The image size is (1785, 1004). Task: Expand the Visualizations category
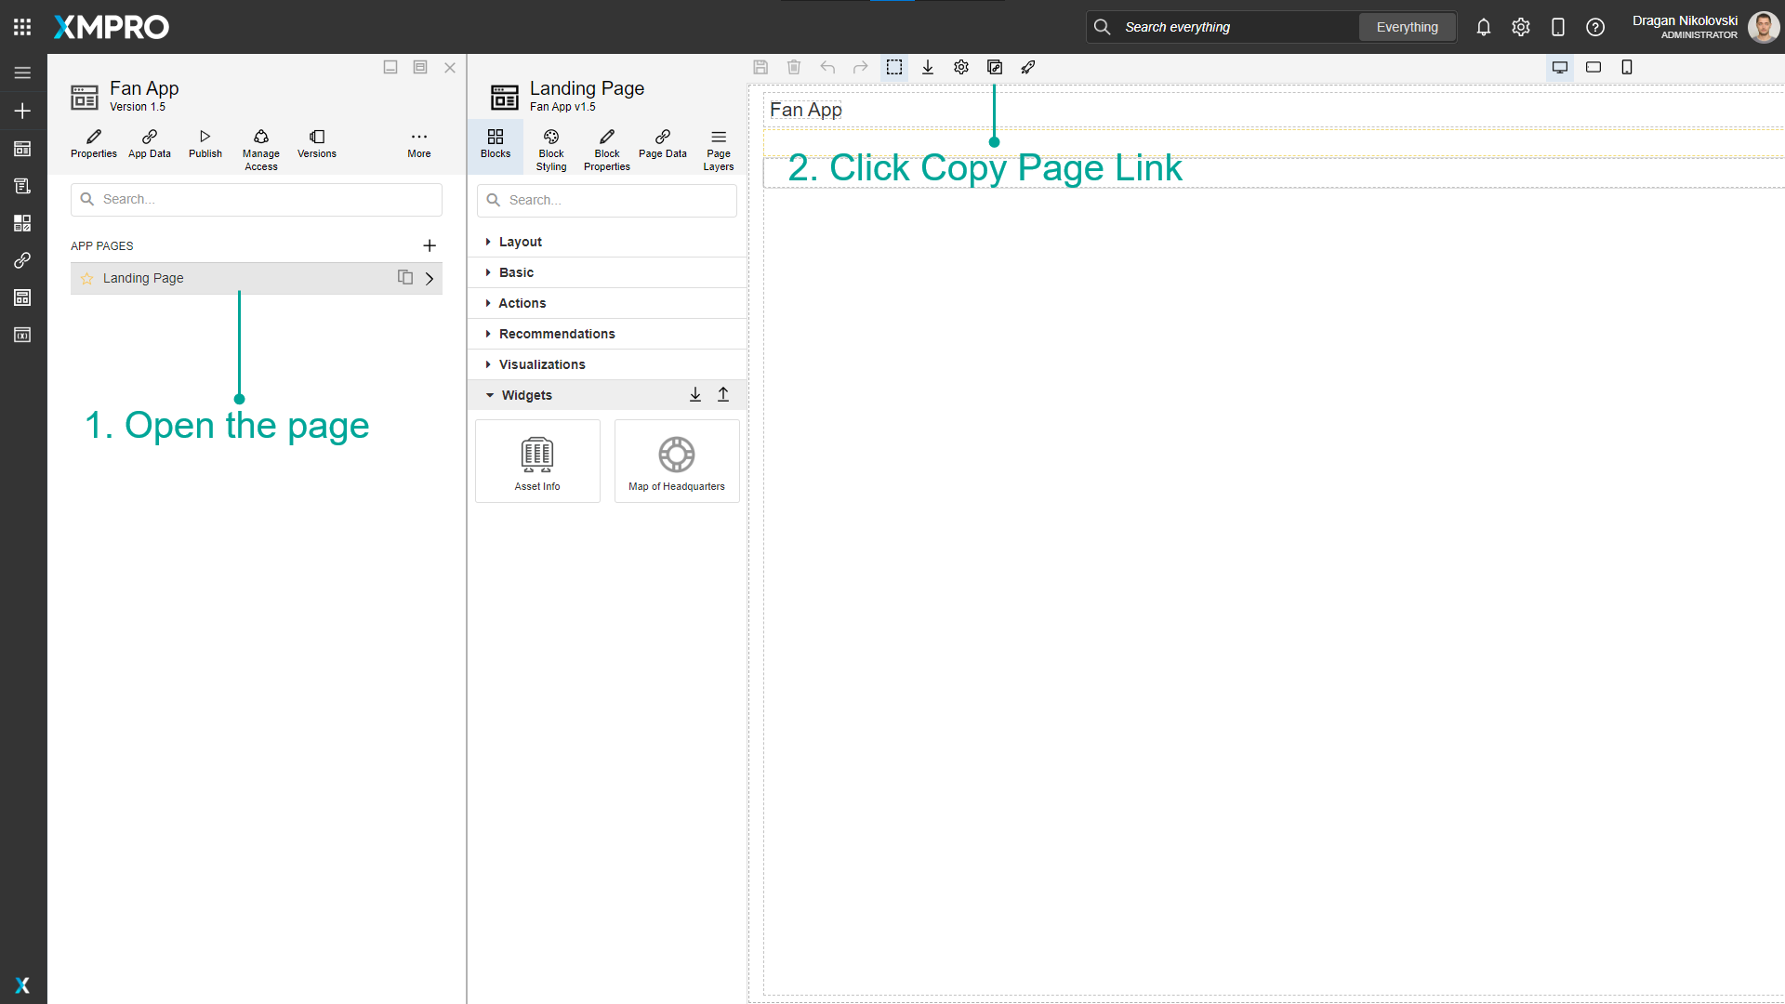tap(542, 364)
